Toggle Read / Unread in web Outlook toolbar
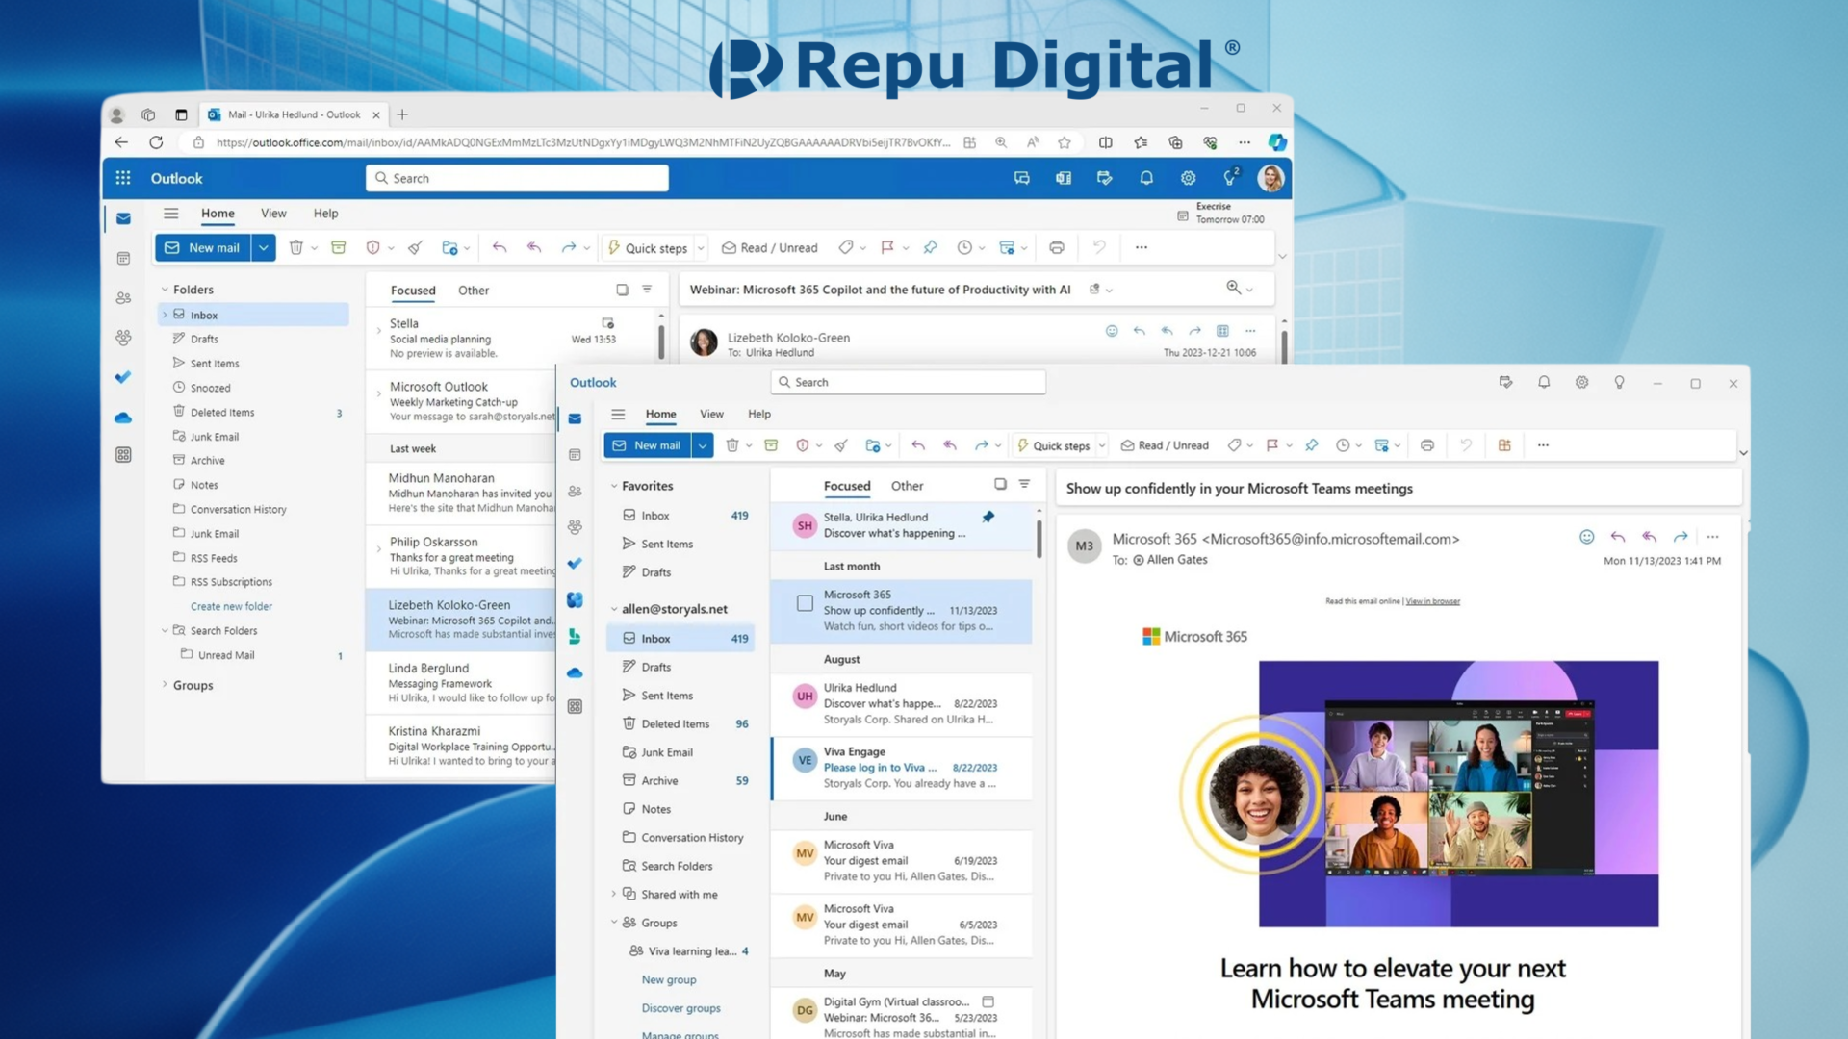 click(x=770, y=247)
